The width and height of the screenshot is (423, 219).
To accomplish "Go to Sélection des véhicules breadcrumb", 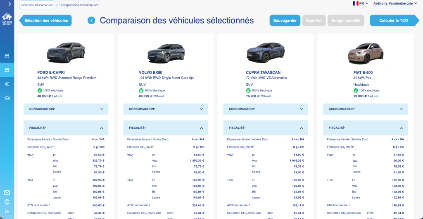I will 37,5.
